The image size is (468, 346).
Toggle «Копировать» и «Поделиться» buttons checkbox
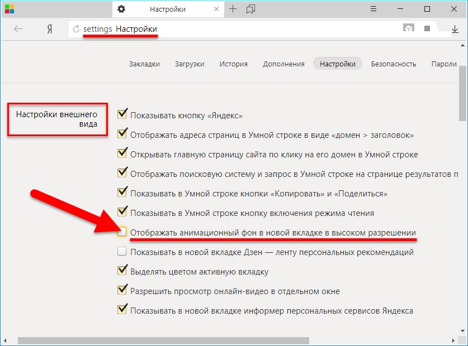[122, 192]
